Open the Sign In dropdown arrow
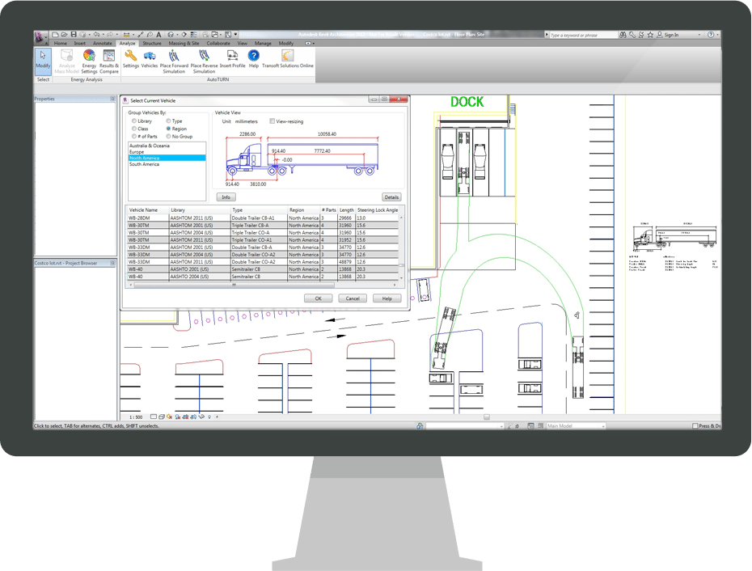 pyautogui.click(x=699, y=35)
